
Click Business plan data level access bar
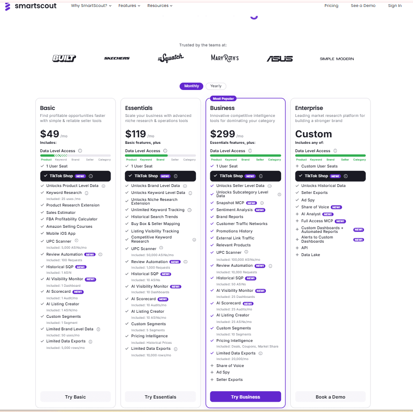pos(245,156)
